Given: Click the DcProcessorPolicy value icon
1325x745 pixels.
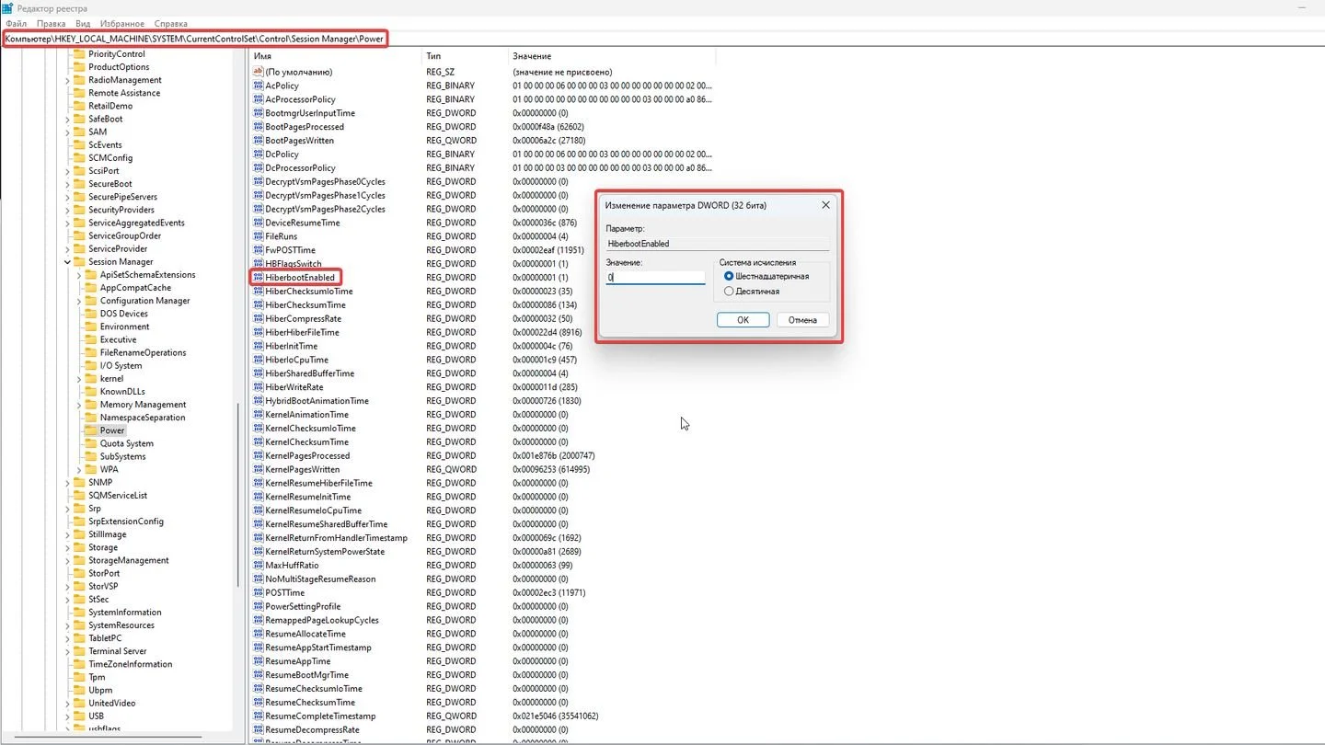Looking at the screenshot, I should 259,168.
